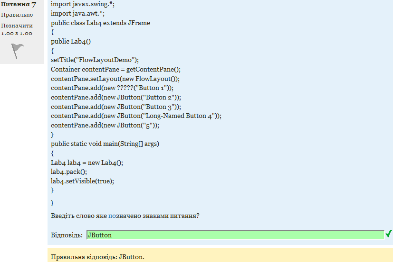Click the grade '1.00 з 1.00'

(17, 34)
